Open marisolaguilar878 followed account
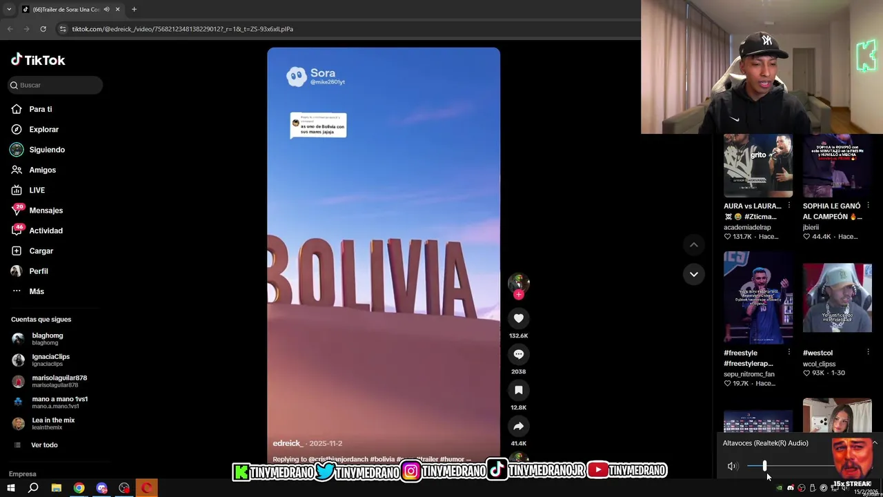This screenshot has height=497, width=883. pyautogui.click(x=50, y=381)
